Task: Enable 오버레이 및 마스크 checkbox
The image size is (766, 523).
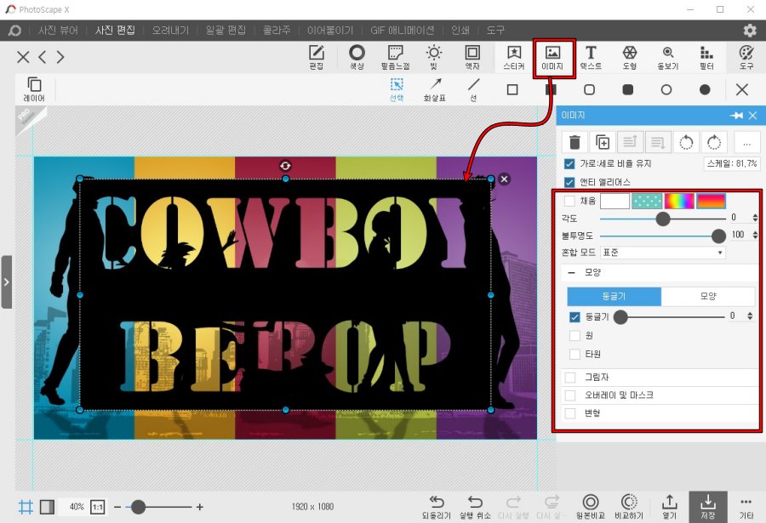Action: coord(569,395)
